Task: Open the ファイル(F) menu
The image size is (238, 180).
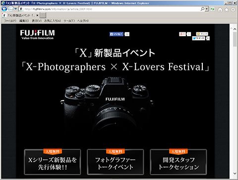Action: click(10, 21)
